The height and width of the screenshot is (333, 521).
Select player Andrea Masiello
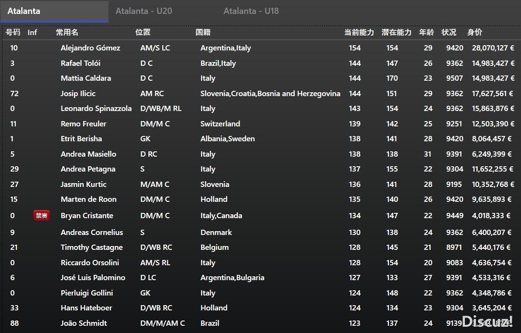click(x=88, y=154)
